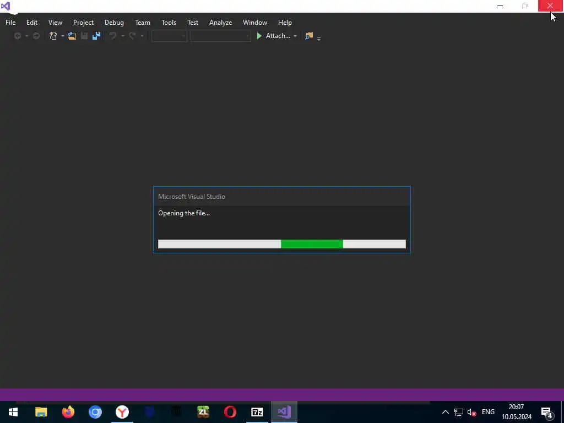
Task: Open File Explorer from the taskbar
Action: (x=41, y=412)
